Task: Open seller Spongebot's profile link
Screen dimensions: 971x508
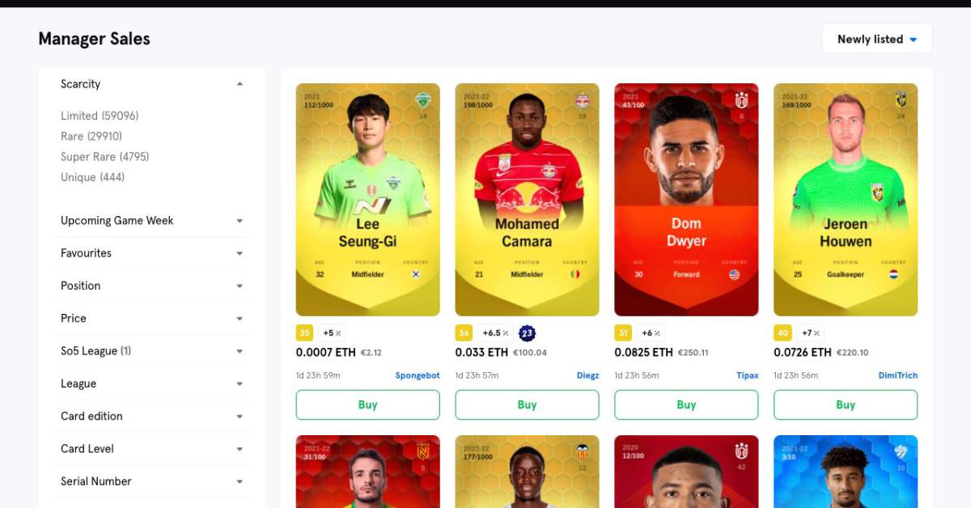Action: pyautogui.click(x=418, y=375)
